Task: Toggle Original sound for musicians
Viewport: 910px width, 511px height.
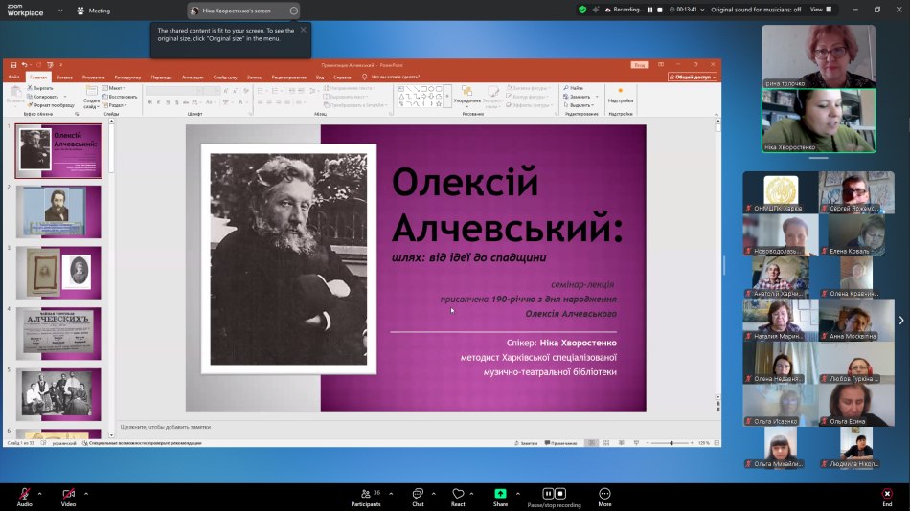Action: [755, 10]
